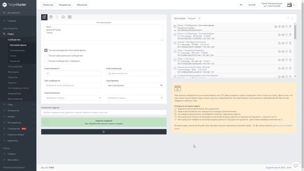Click the download icon on 'Сбор > Участники' row
The image size is (304, 171).
click(x=283, y=60)
